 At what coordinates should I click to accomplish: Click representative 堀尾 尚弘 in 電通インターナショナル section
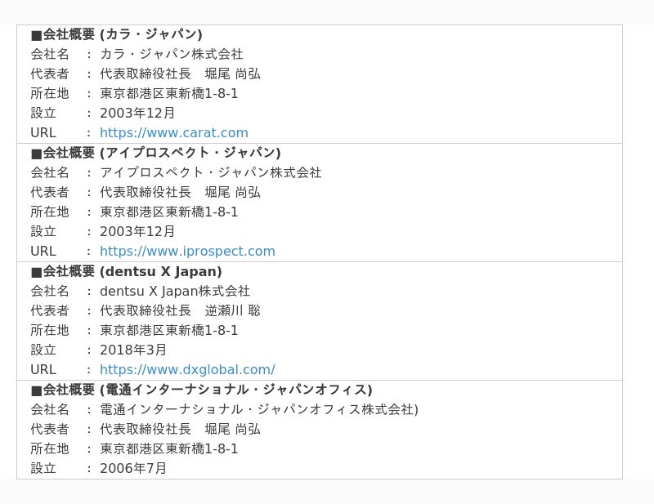point(232,429)
